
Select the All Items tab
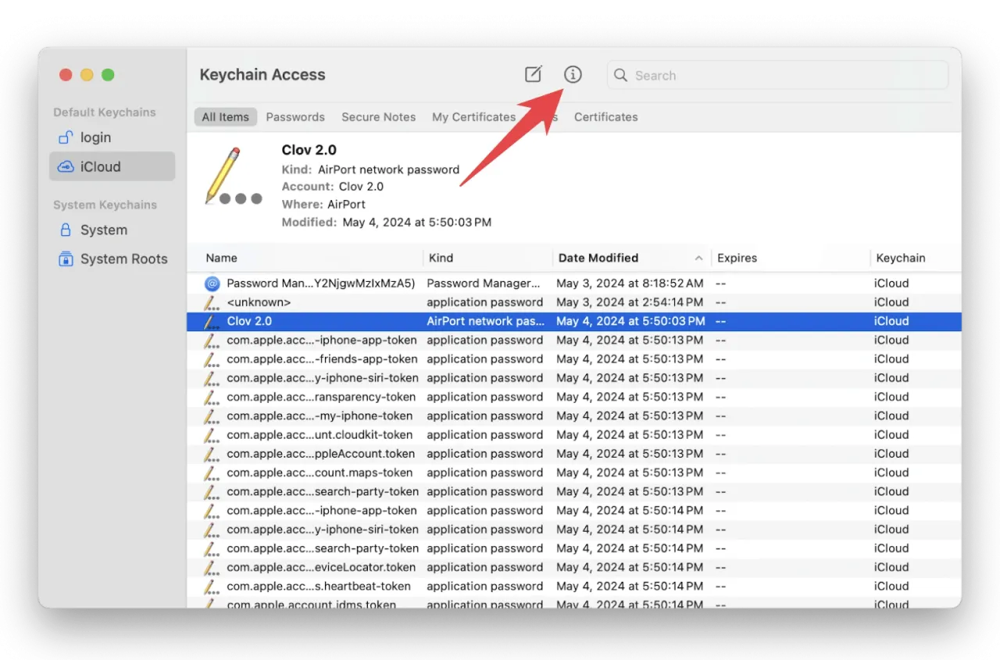coord(225,116)
